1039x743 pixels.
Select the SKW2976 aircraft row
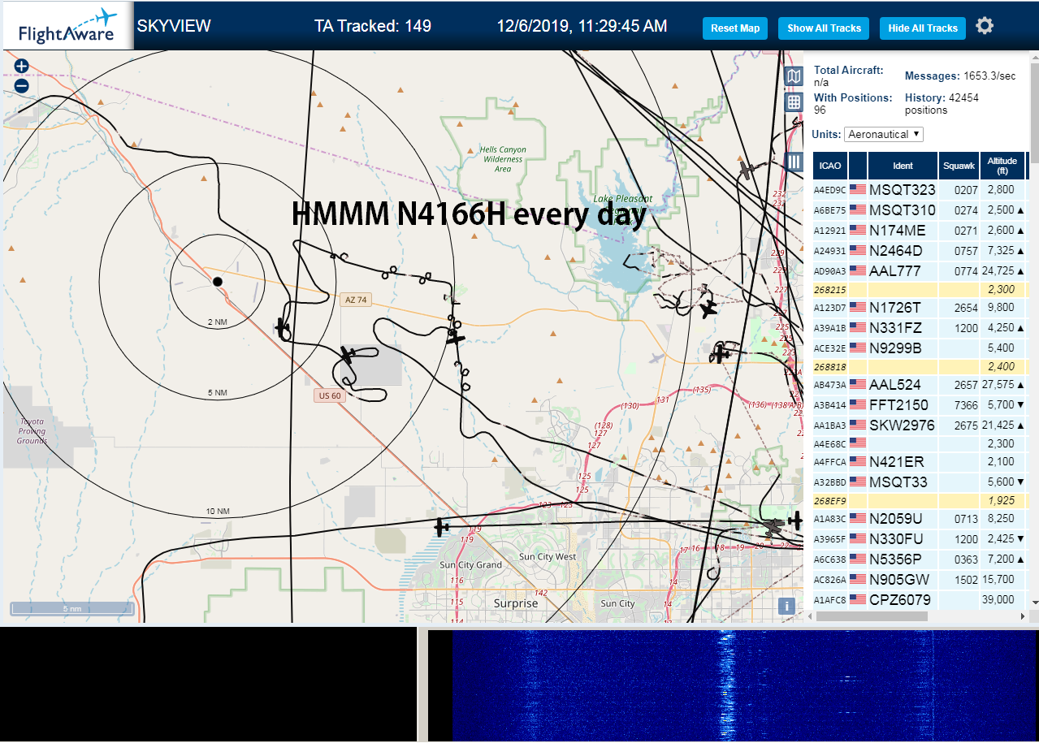point(920,425)
